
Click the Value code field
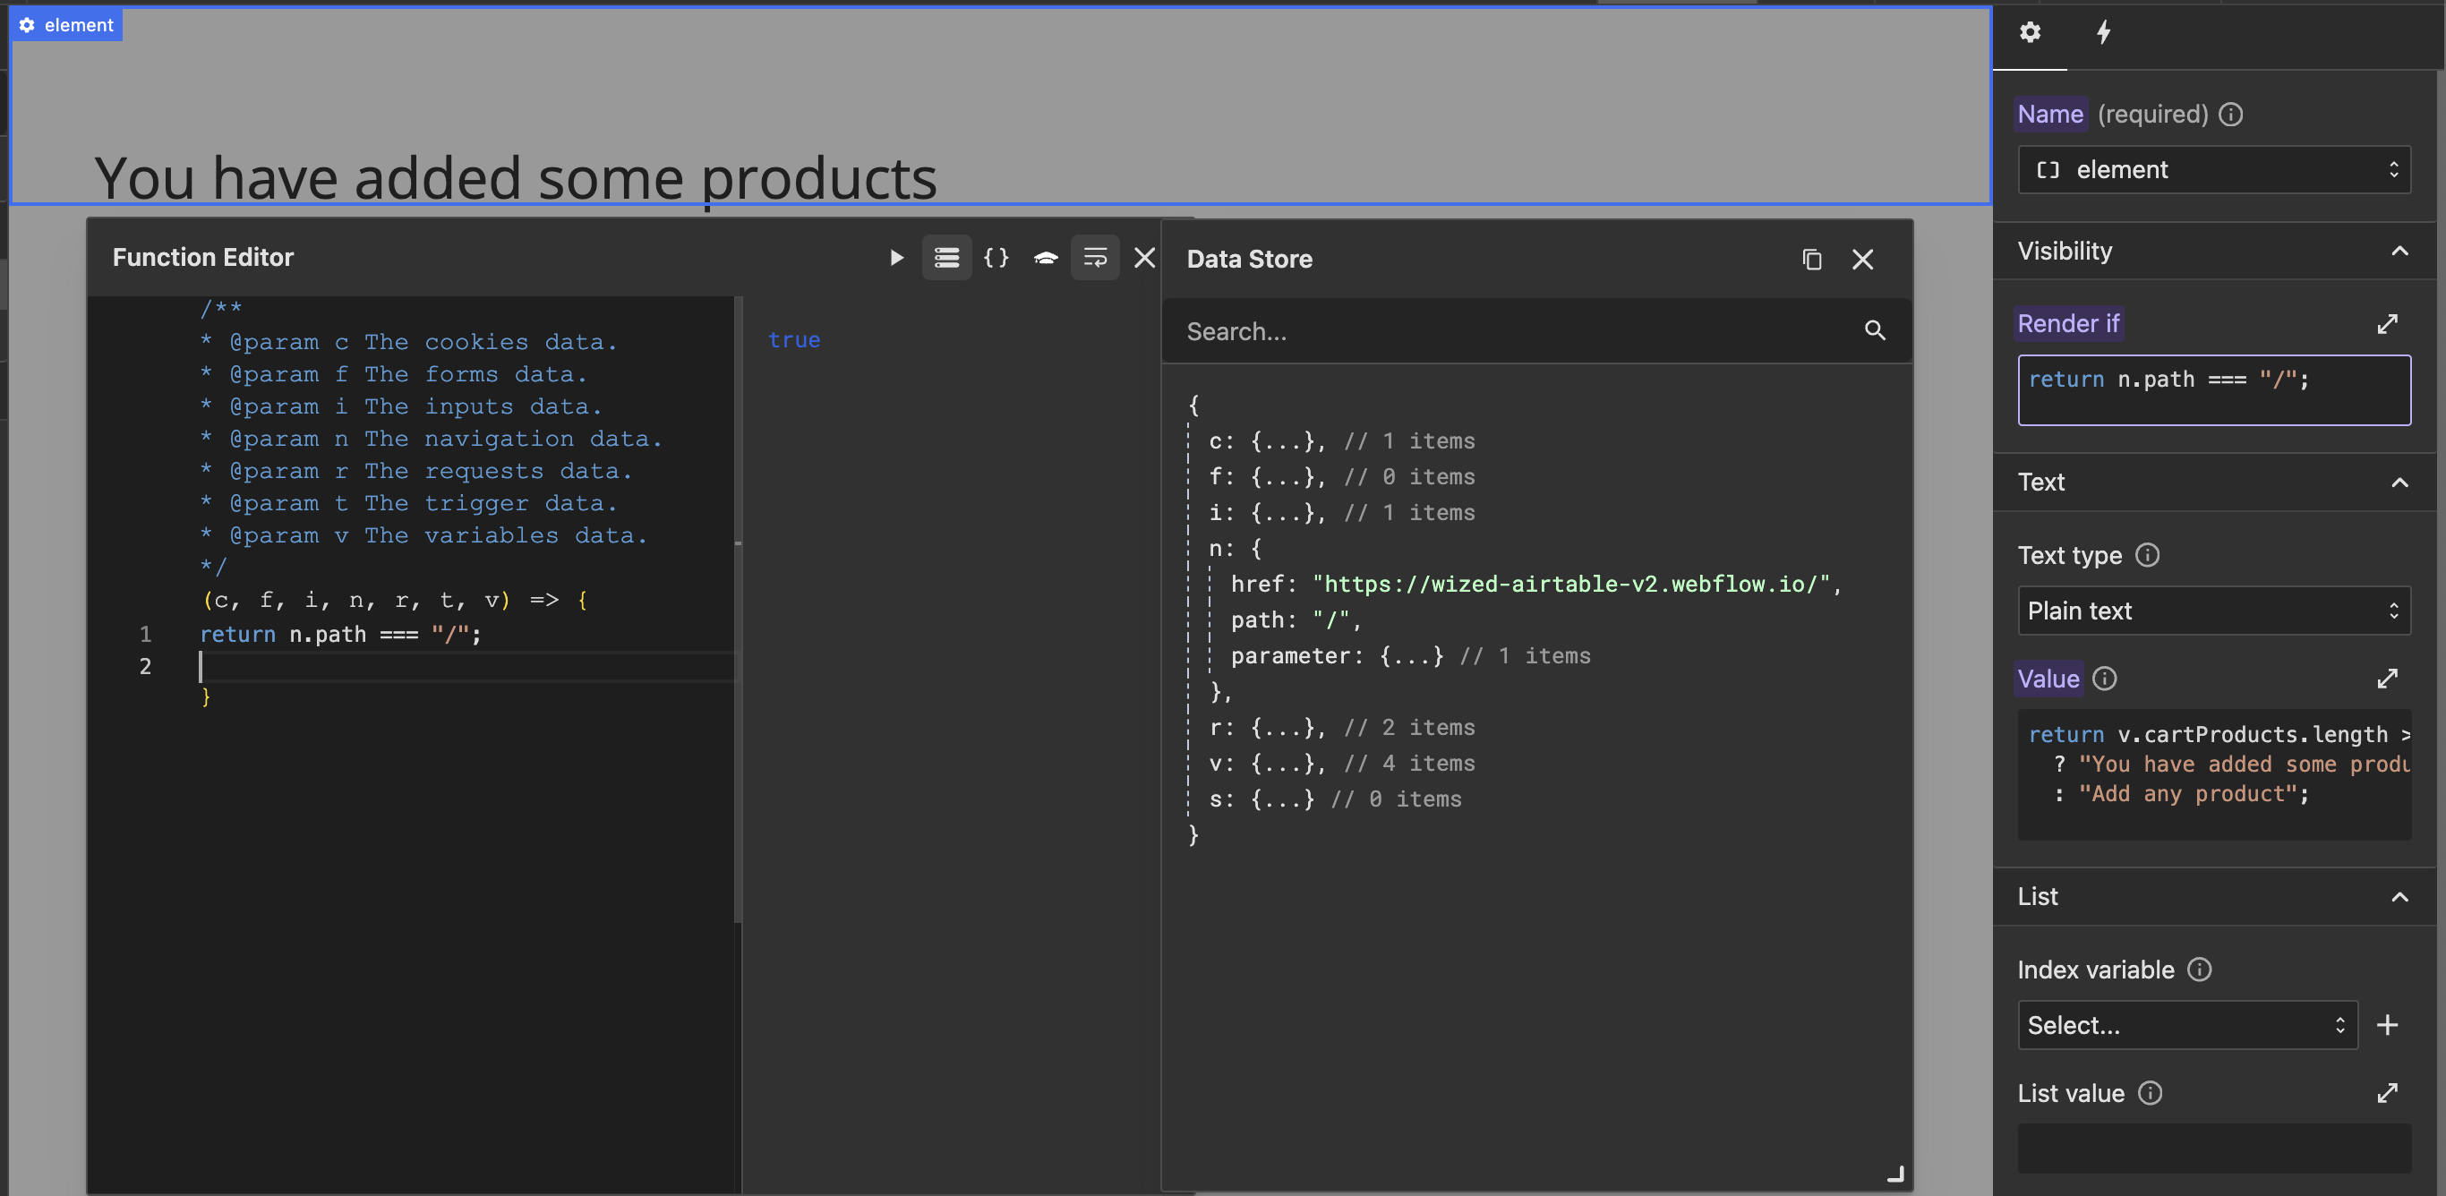pyautogui.click(x=2213, y=773)
